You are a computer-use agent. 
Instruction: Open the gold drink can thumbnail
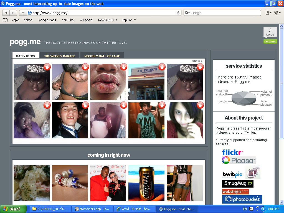click(146, 183)
